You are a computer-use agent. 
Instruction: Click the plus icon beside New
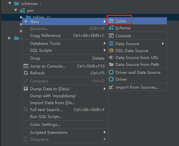coord(26,21)
